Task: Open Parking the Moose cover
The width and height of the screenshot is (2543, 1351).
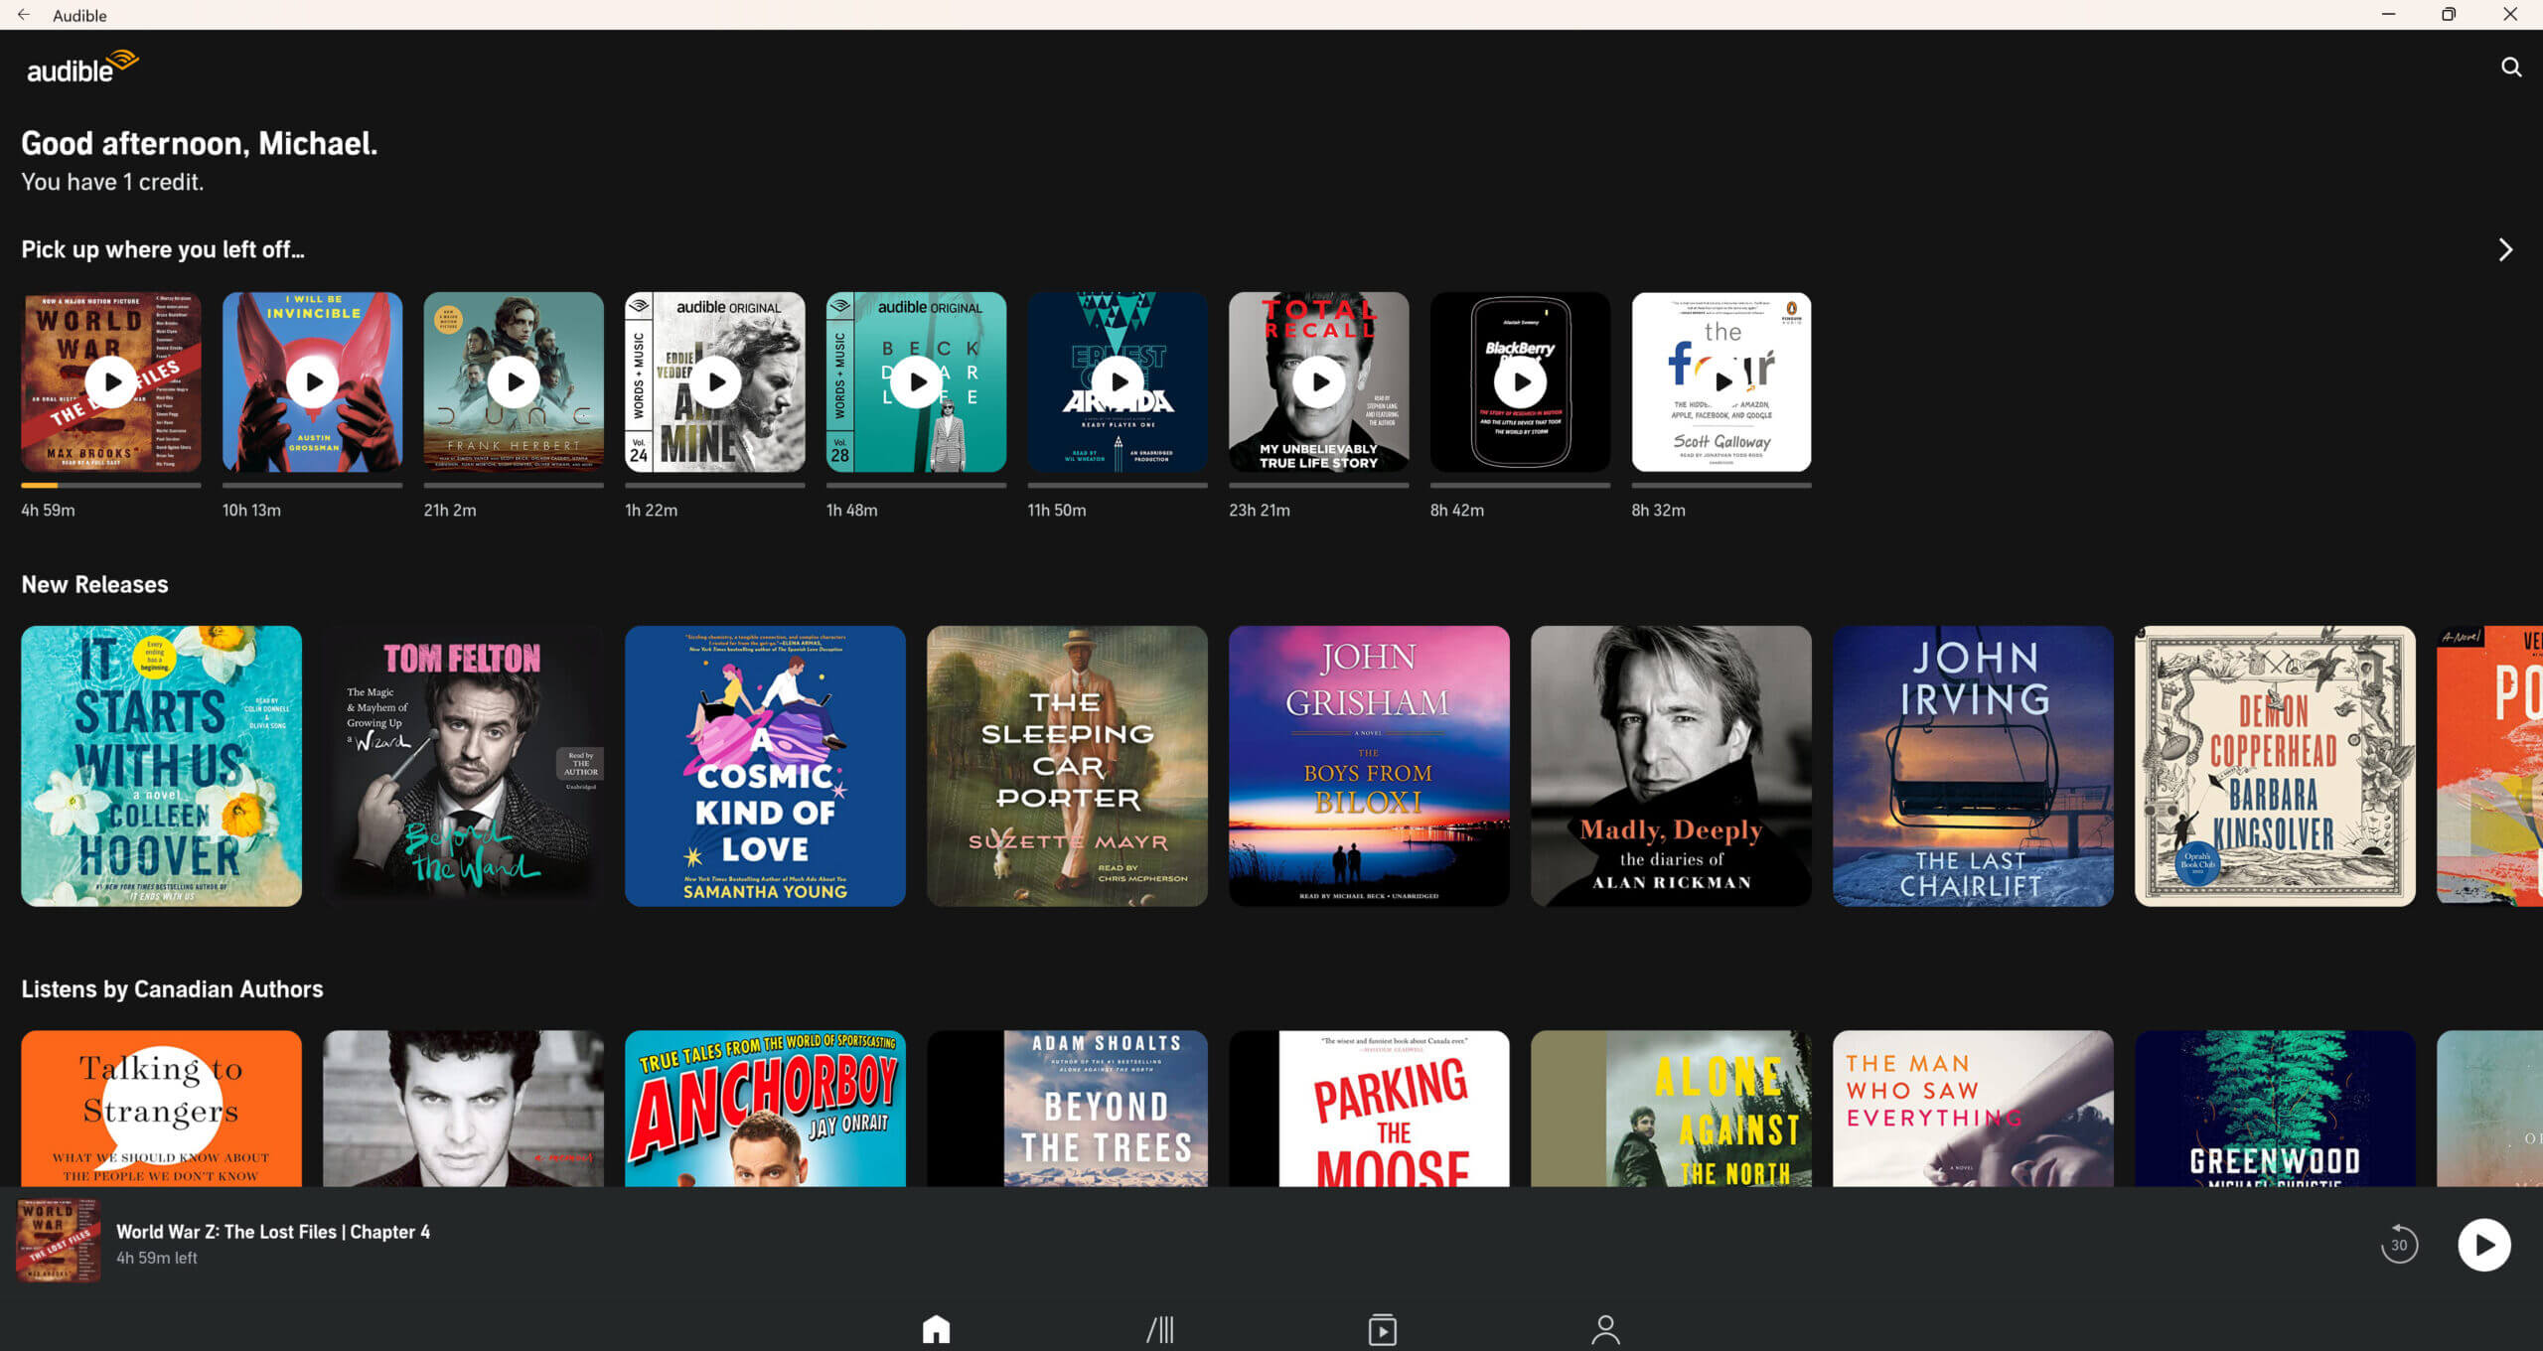Action: [1369, 1109]
